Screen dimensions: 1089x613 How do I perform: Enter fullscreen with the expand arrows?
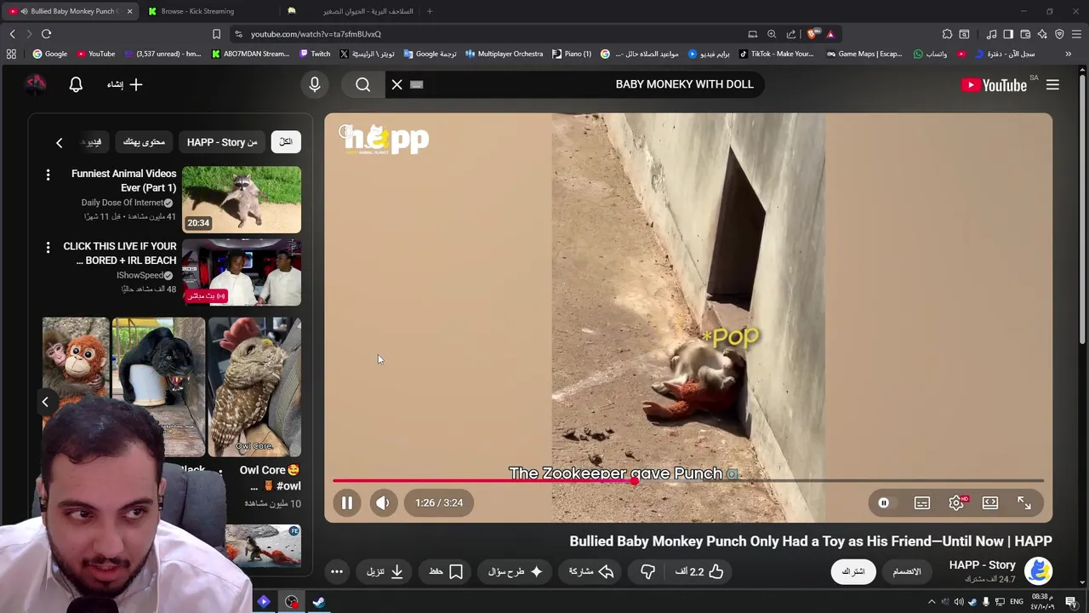click(1024, 502)
